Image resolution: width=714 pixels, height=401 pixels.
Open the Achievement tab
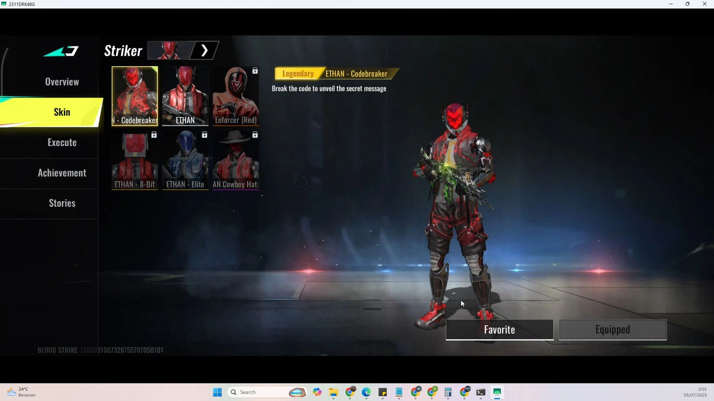62,173
